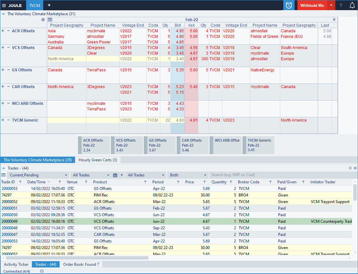Click table layout icon beside Feb-22

tap(50, 20)
